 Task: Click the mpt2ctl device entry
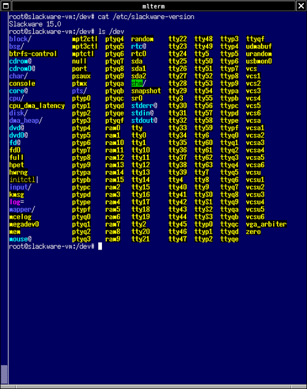[85, 39]
